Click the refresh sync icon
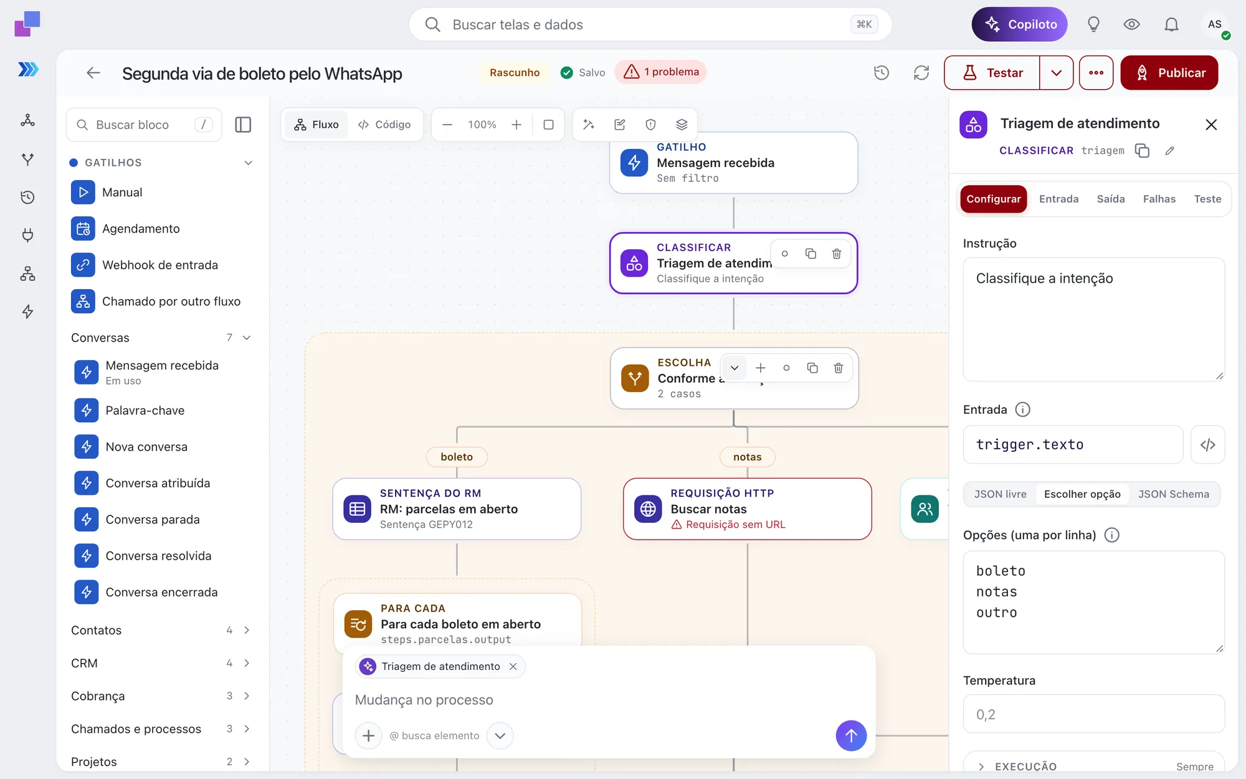Screen dimensions: 1246x779 pos(921,73)
